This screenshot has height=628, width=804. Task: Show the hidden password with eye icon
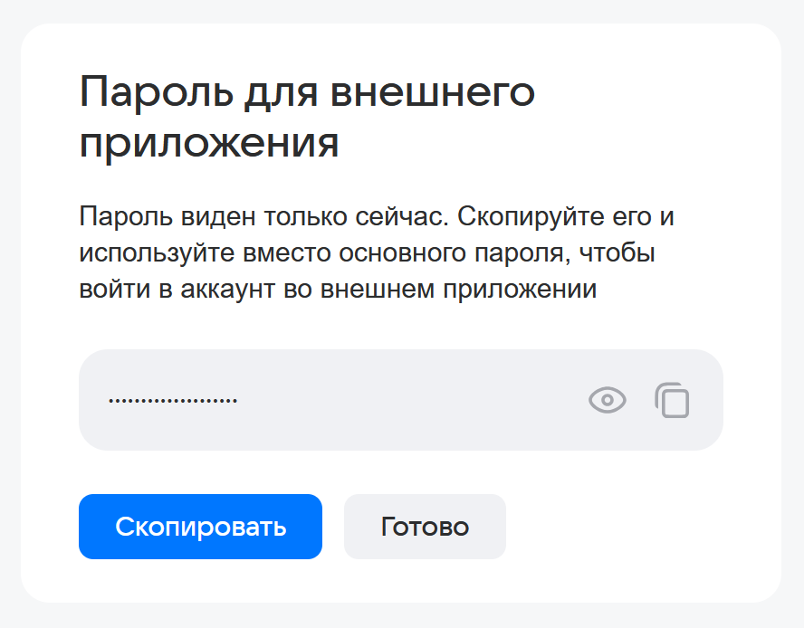[607, 400]
